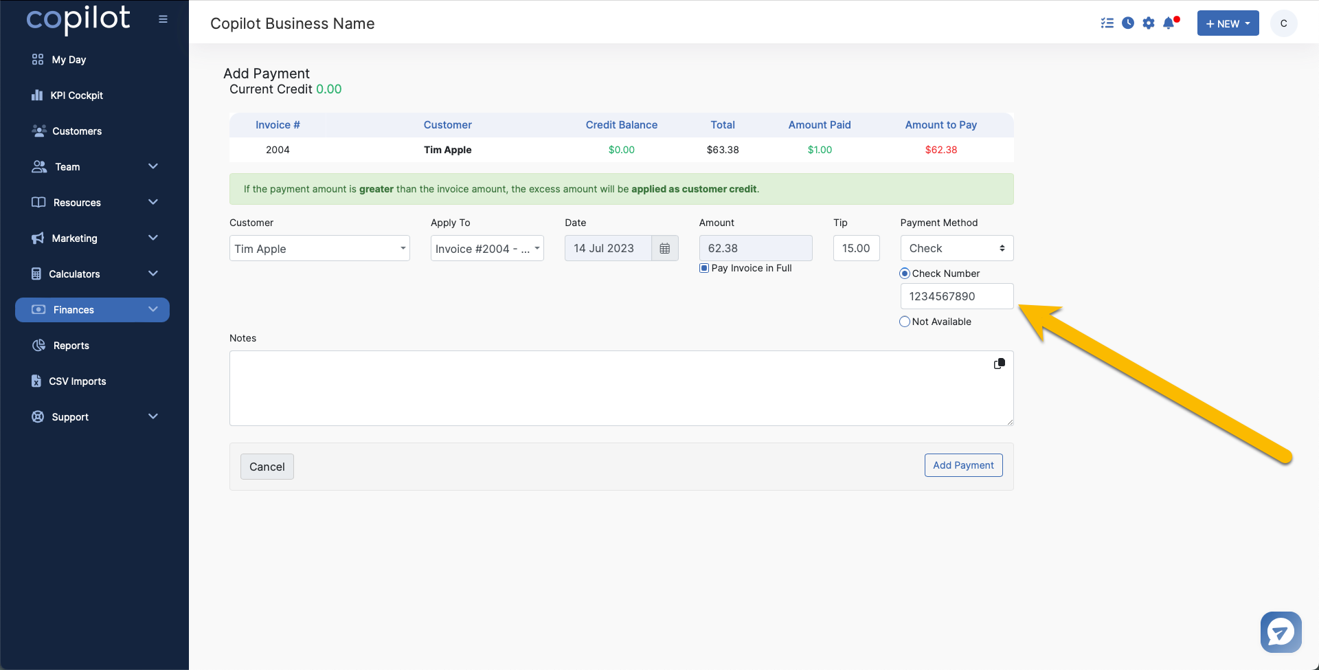The width and height of the screenshot is (1319, 670).
Task: Expand the Calculators submenu chevron
Action: click(153, 273)
